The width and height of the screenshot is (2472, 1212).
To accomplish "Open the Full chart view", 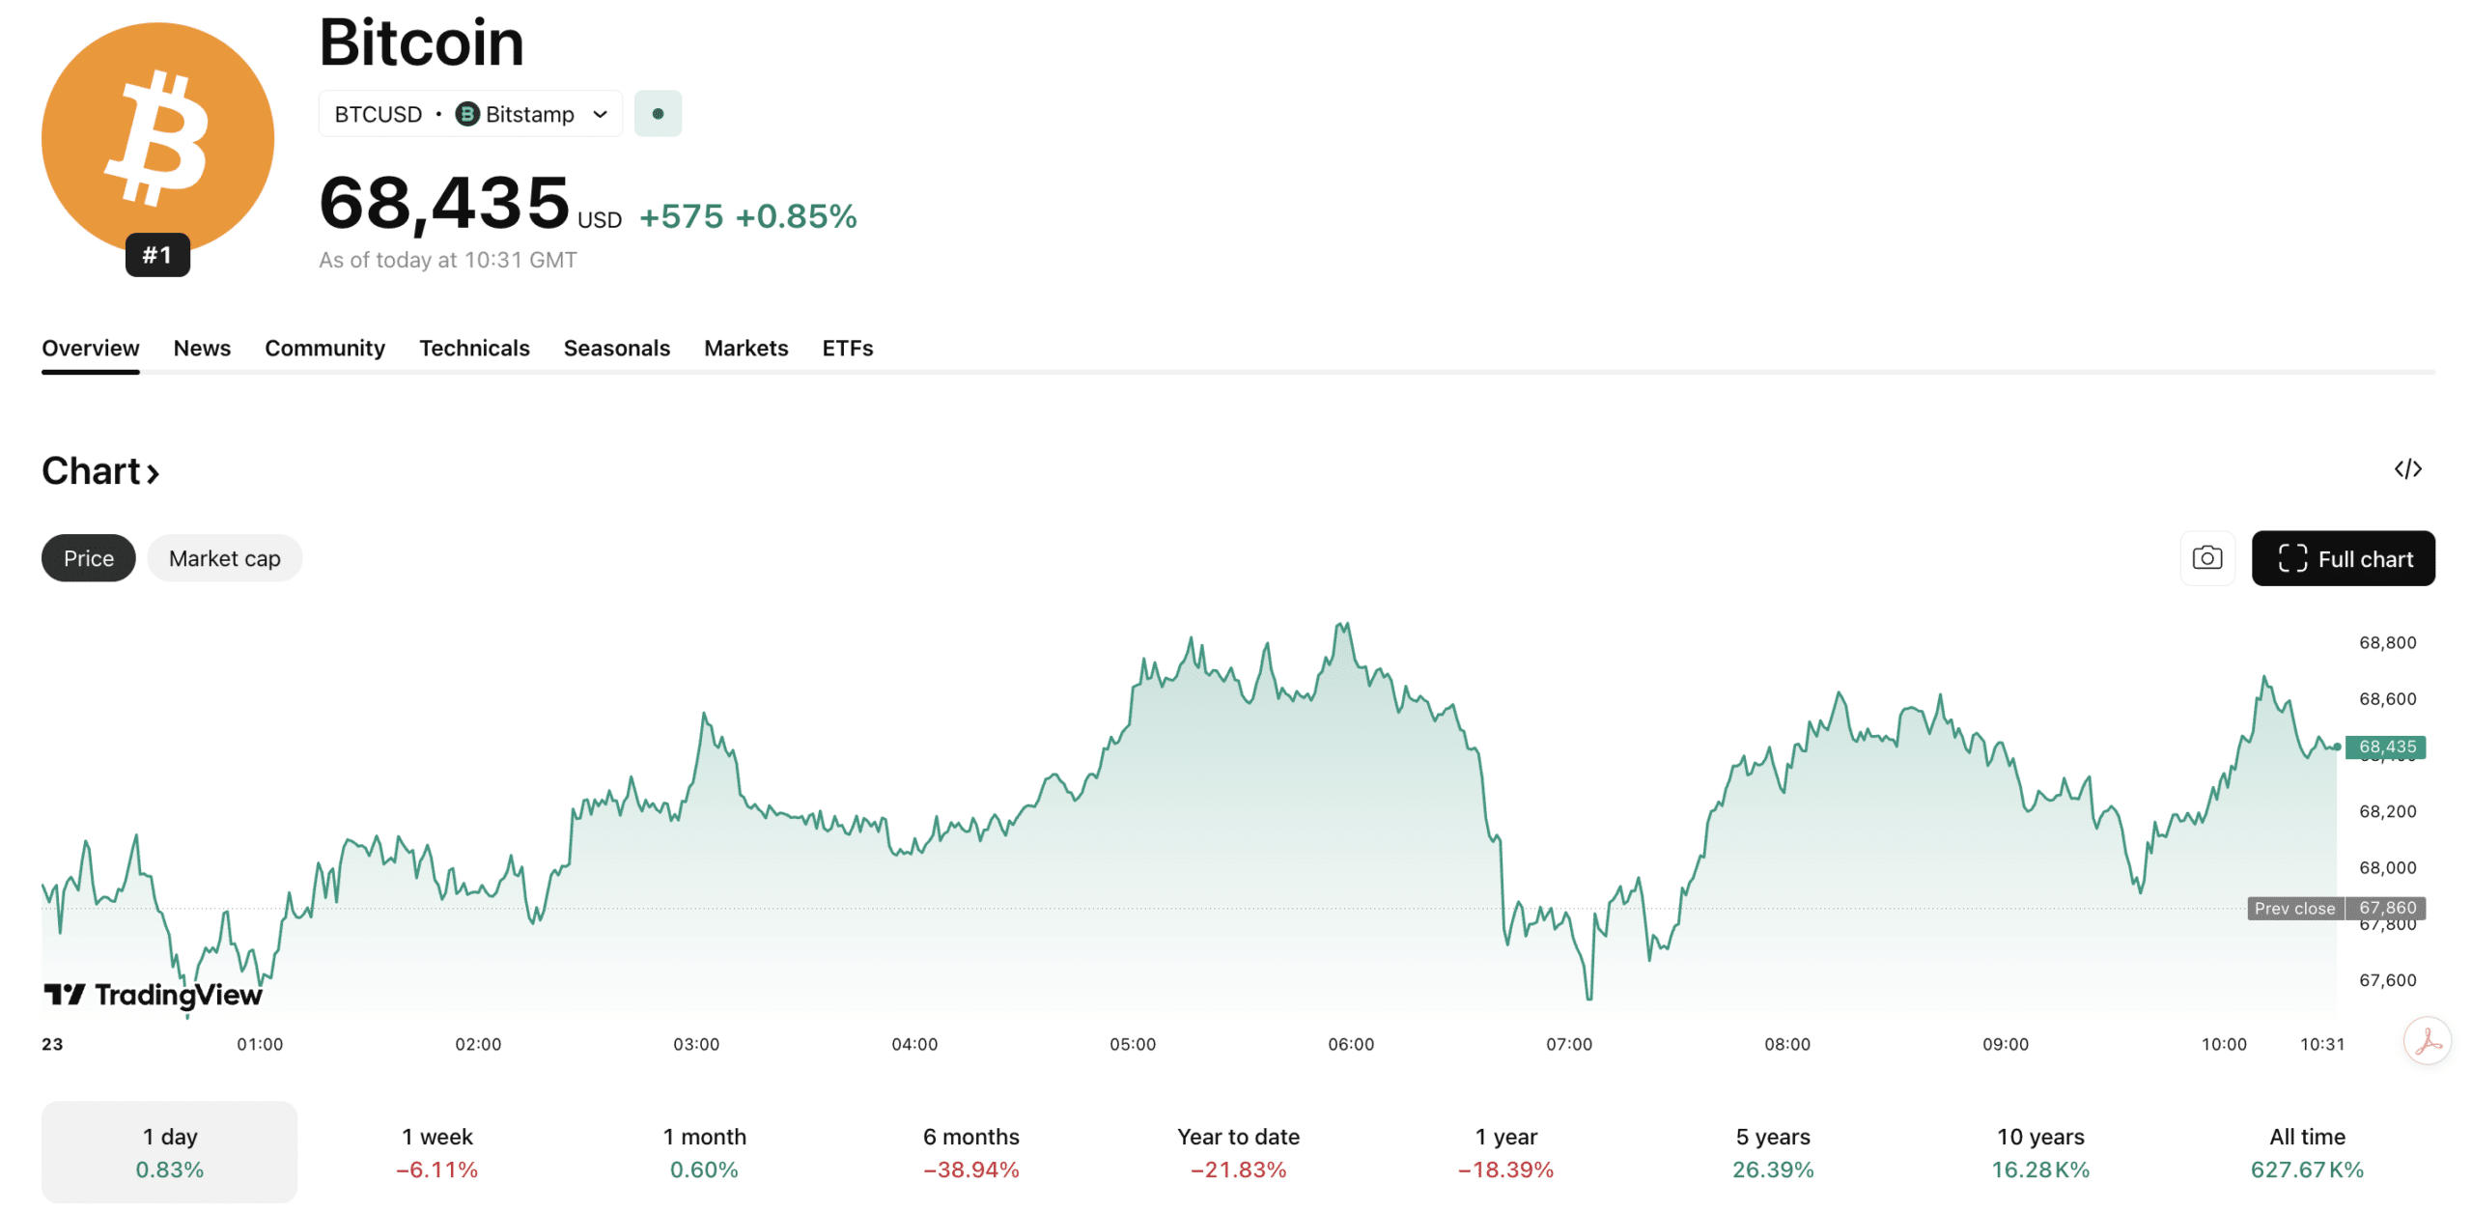I will point(2344,558).
